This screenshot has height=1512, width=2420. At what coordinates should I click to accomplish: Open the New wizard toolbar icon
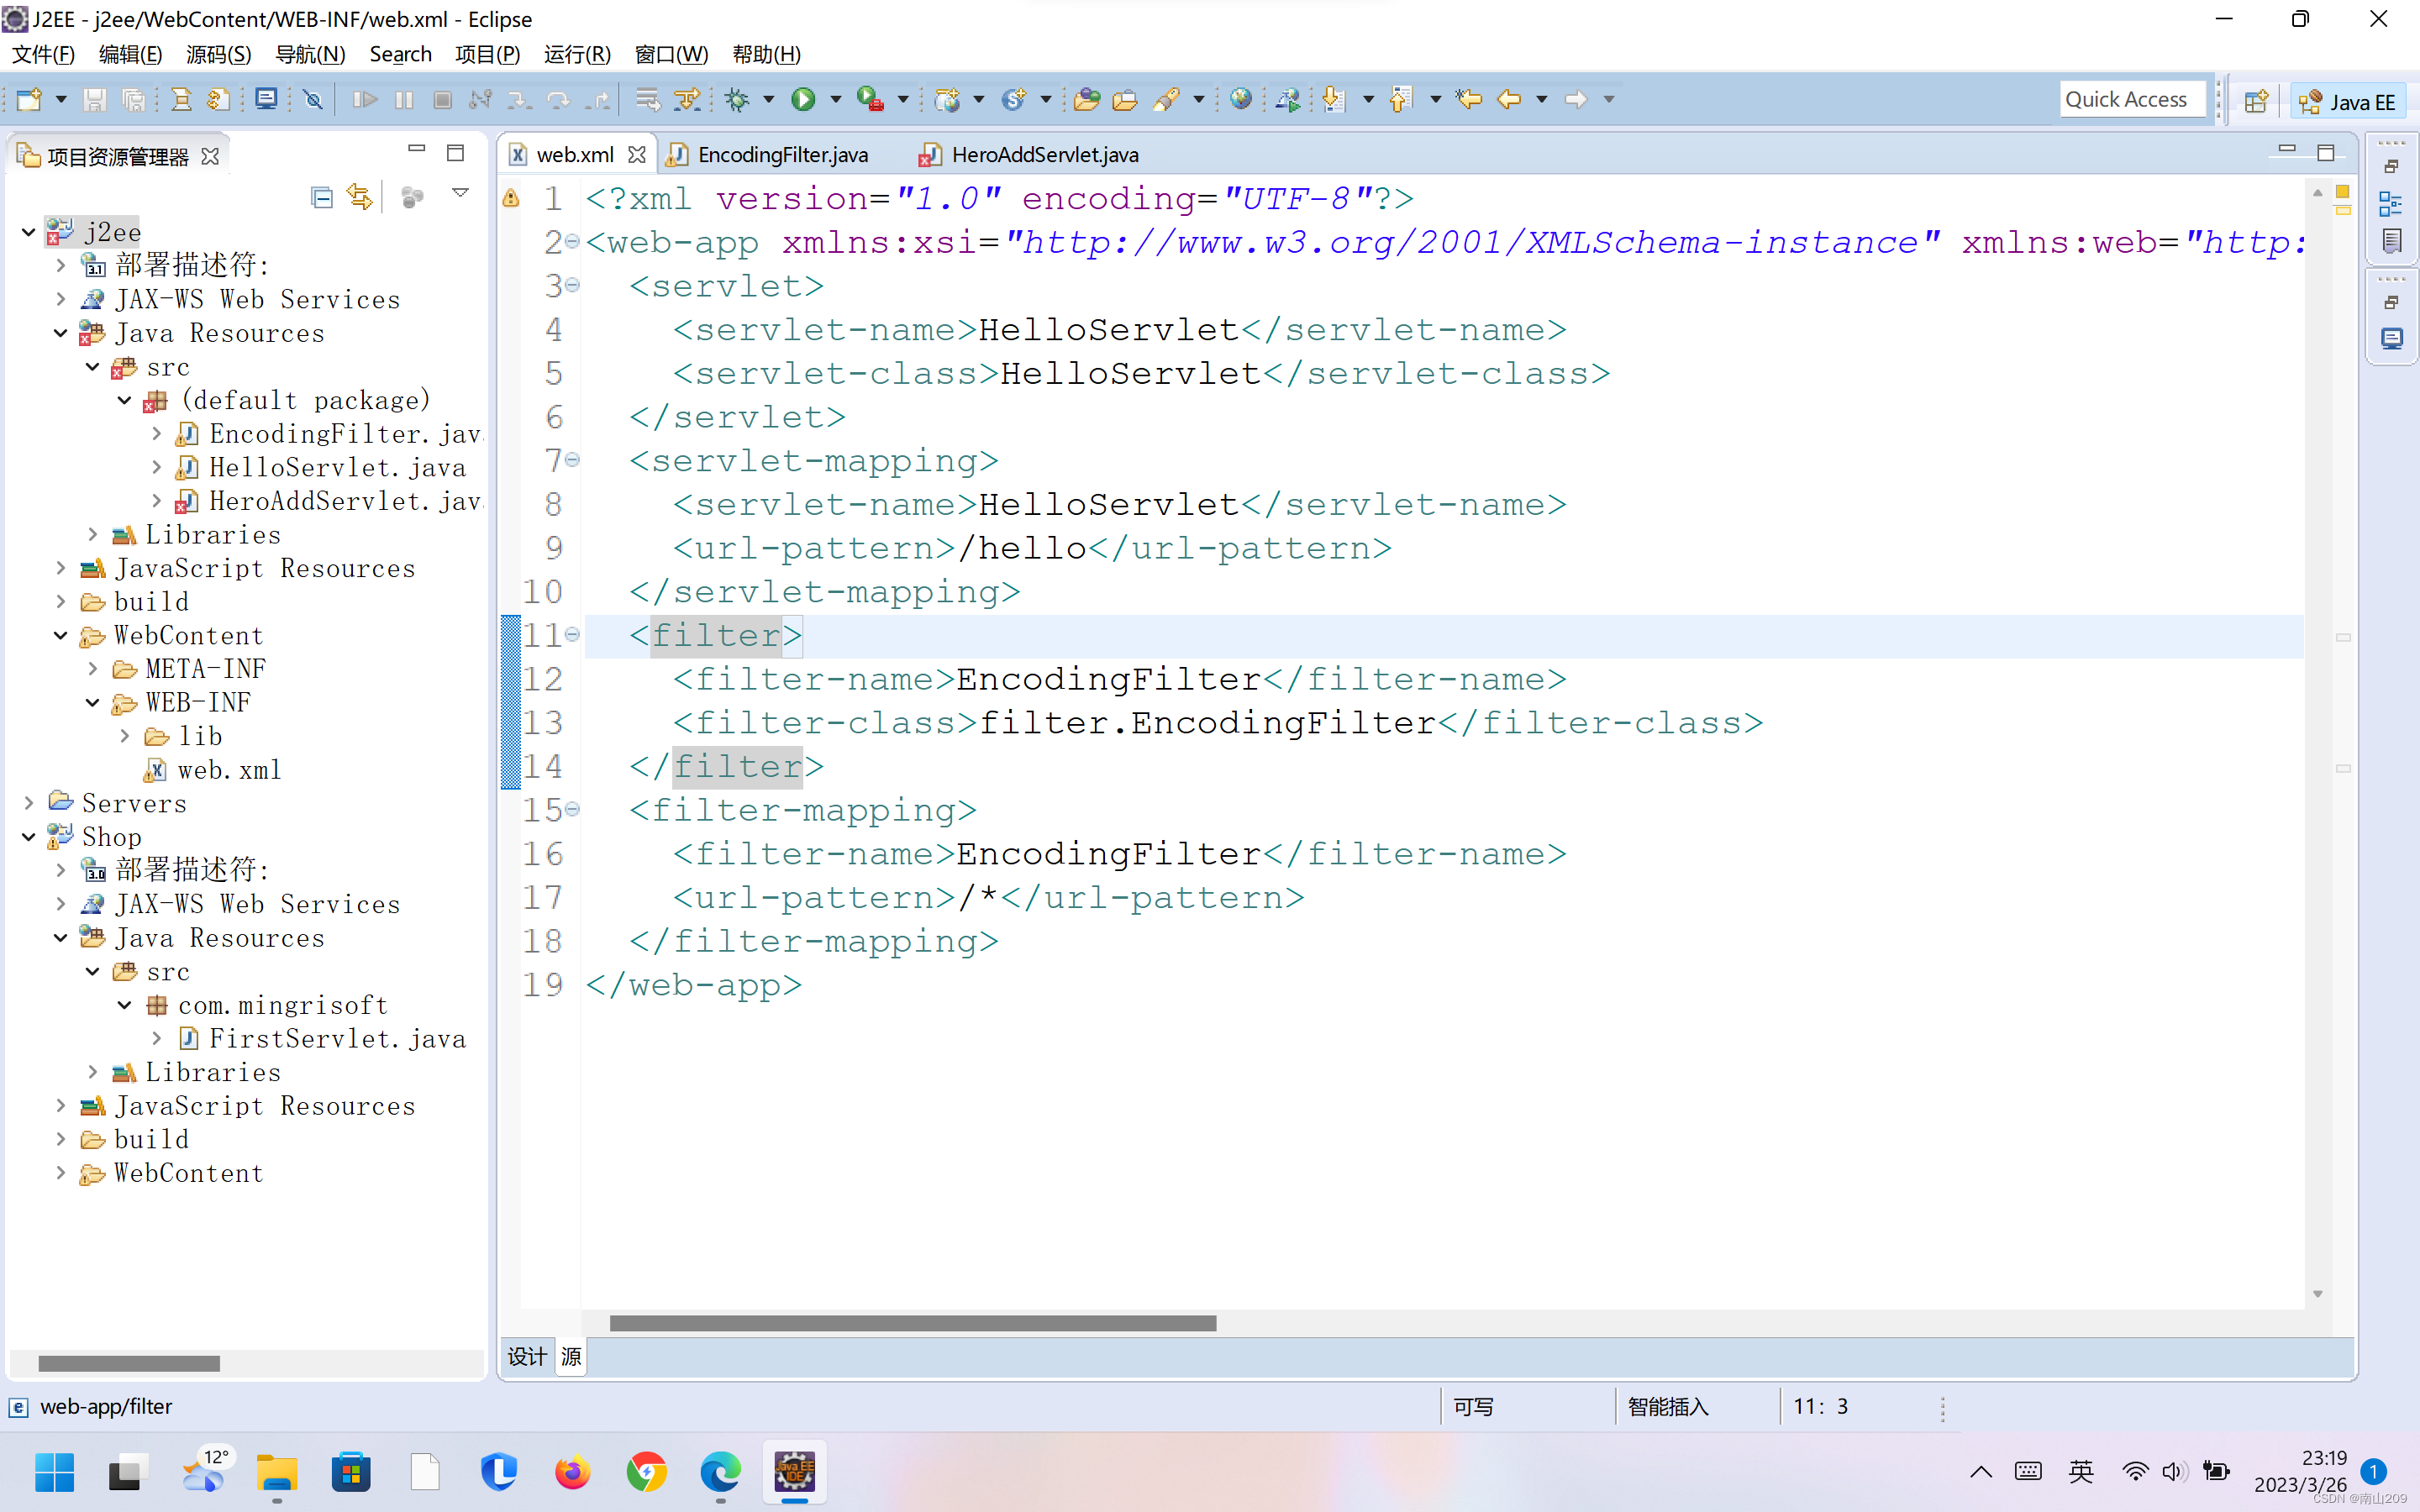click(29, 99)
